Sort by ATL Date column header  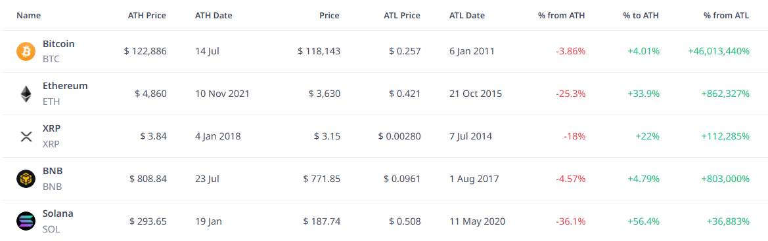tap(466, 16)
